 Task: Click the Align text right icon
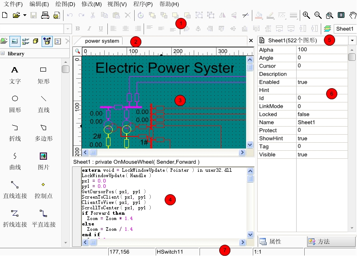[138, 29]
